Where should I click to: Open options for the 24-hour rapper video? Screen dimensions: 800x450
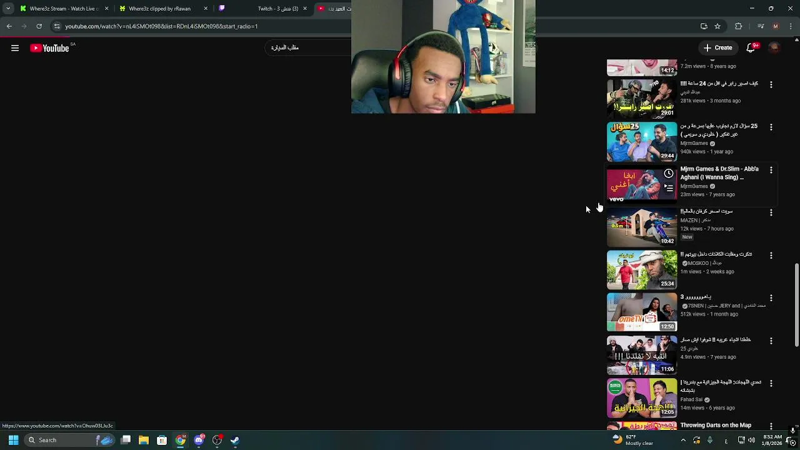[771, 84]
